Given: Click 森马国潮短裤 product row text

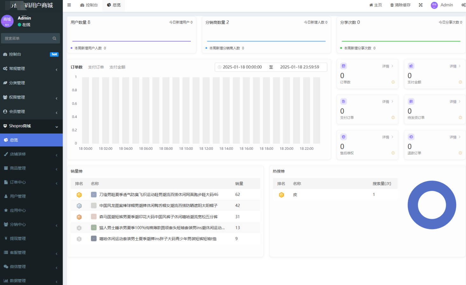Looking at the screenshot, I should point(158,217).
